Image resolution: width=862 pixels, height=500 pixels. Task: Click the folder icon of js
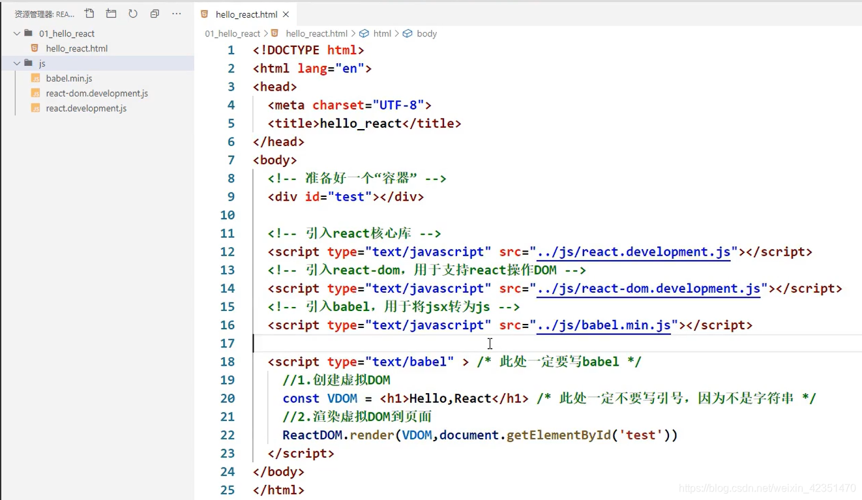coord(28,63)
